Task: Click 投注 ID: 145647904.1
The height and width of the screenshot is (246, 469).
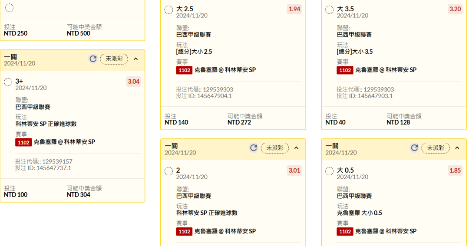Action: 204,96
